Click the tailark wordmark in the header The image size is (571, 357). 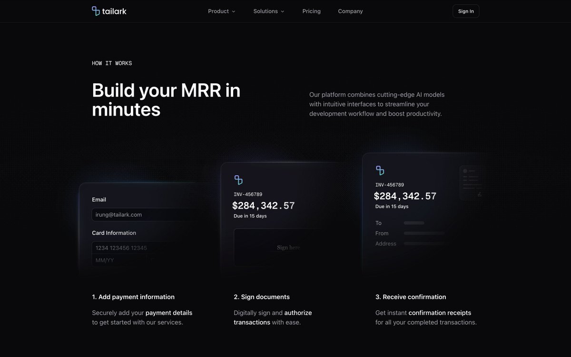tap(114, 11)
